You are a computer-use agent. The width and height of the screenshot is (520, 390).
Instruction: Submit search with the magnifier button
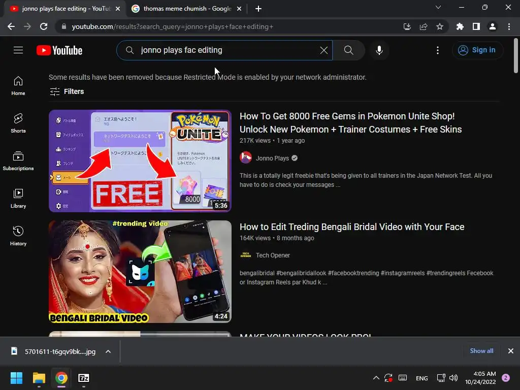pyautogui.click(x=348, y=50)
